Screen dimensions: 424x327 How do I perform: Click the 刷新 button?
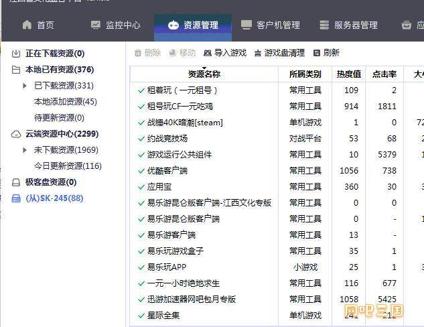[326, 53]
